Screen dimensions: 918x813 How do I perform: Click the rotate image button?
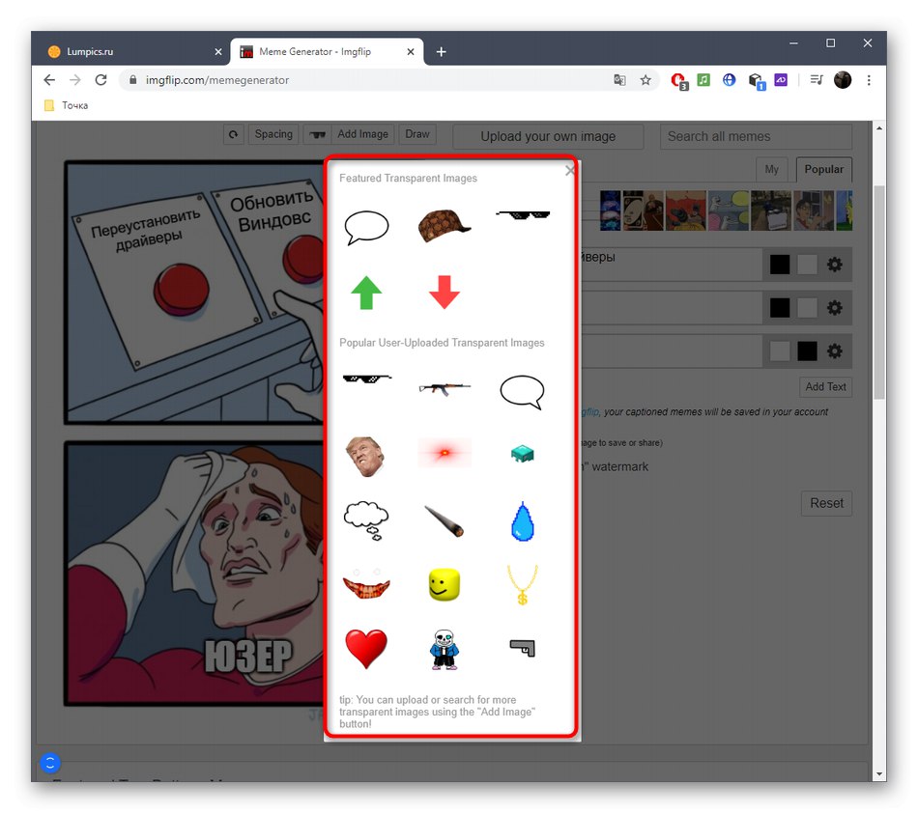click(233, 134)
